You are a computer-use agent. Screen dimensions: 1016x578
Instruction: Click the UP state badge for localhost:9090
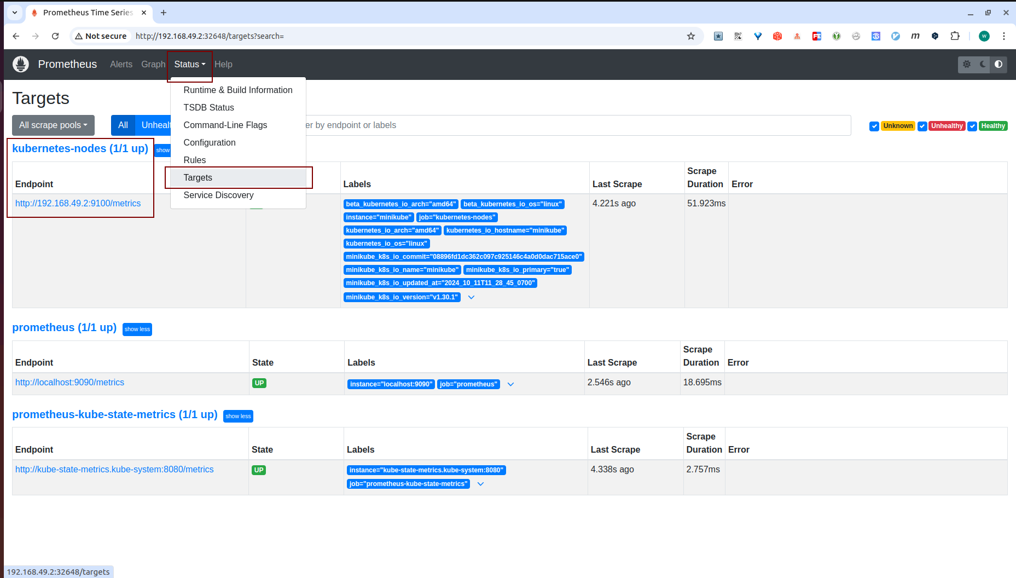(259, 383)
